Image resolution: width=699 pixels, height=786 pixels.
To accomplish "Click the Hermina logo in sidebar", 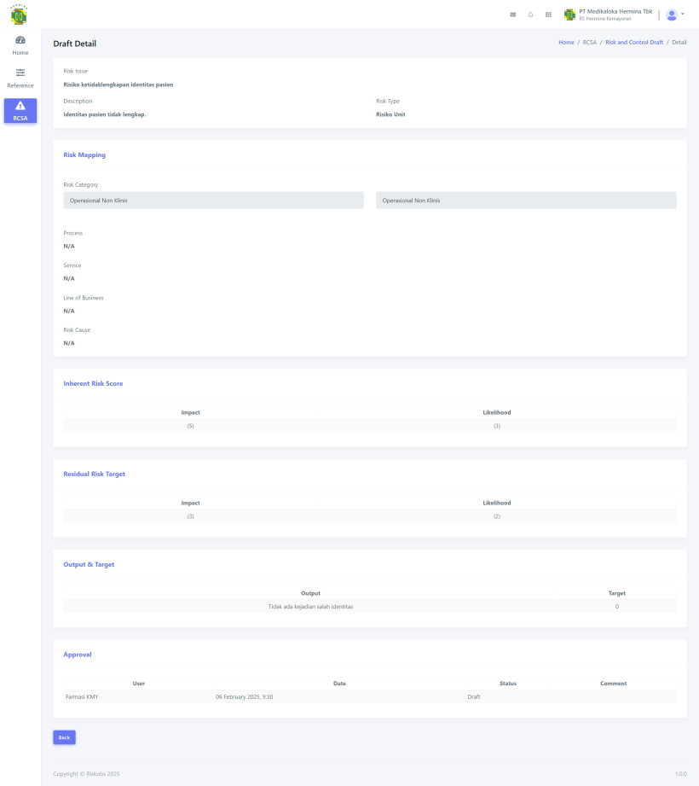I will [x=19, y=15].
